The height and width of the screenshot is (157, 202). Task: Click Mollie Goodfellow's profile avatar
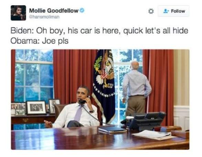coord(19,13)
